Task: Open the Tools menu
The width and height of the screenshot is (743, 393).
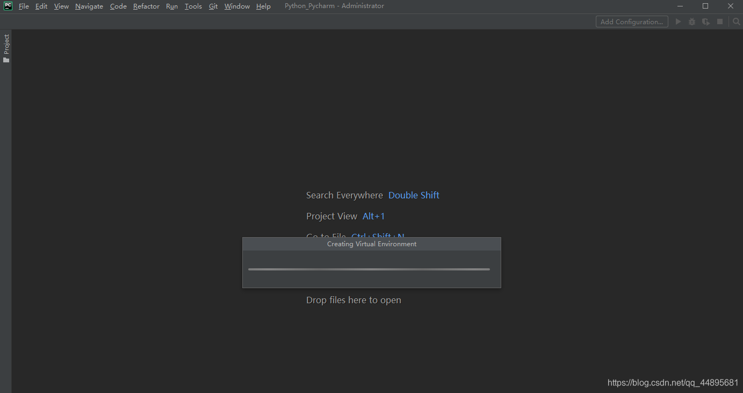Action: 193,6
